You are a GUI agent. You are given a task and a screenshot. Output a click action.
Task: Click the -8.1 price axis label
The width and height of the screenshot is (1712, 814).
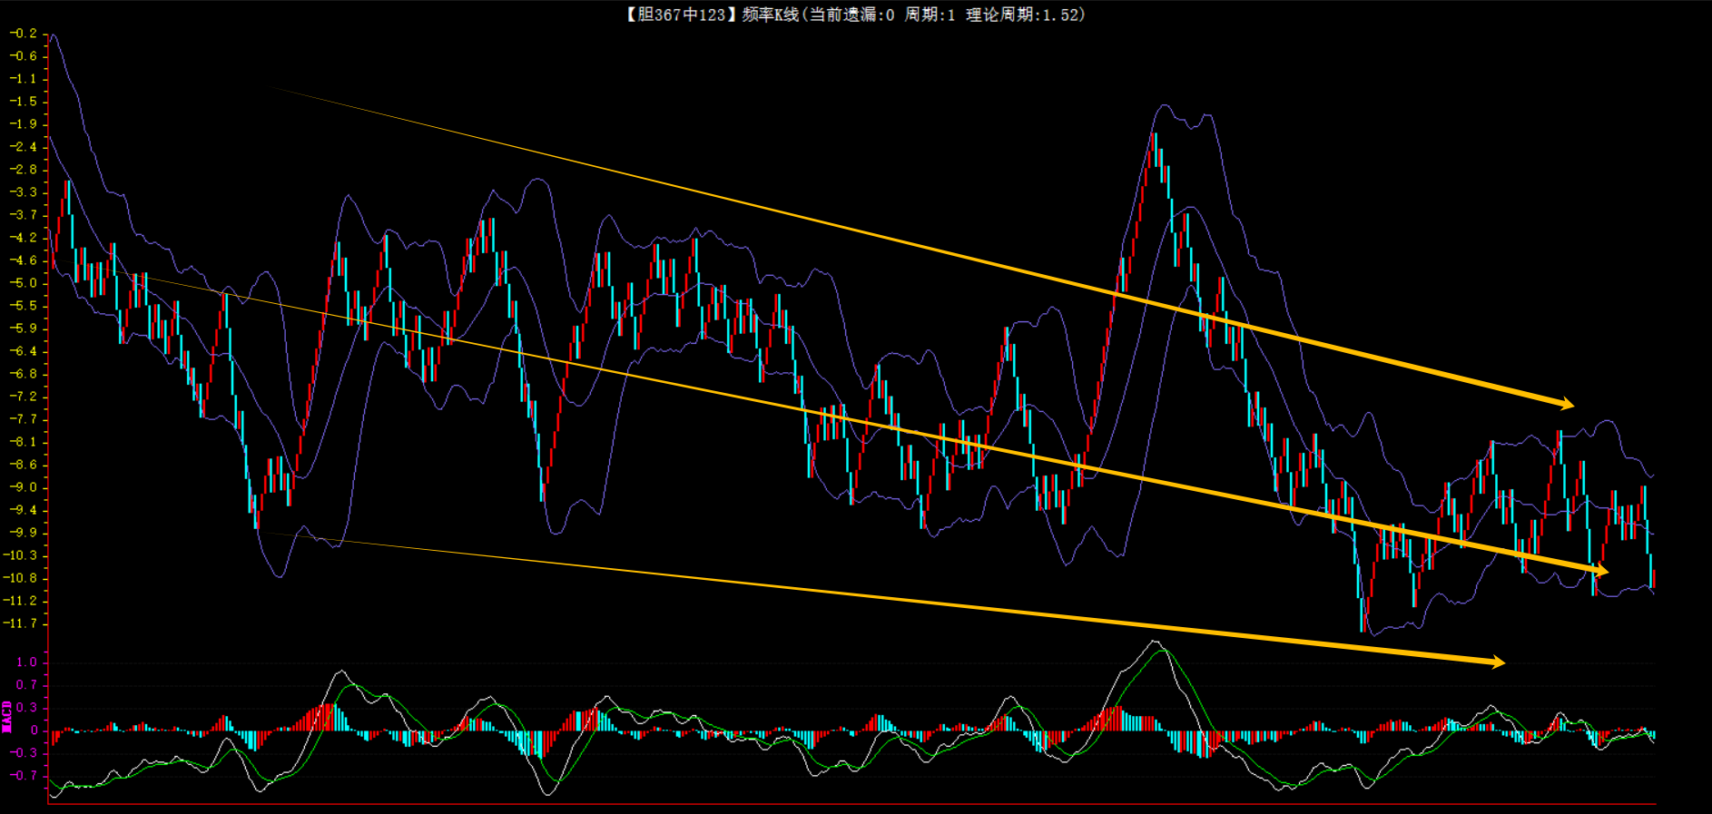click(24, 442)
